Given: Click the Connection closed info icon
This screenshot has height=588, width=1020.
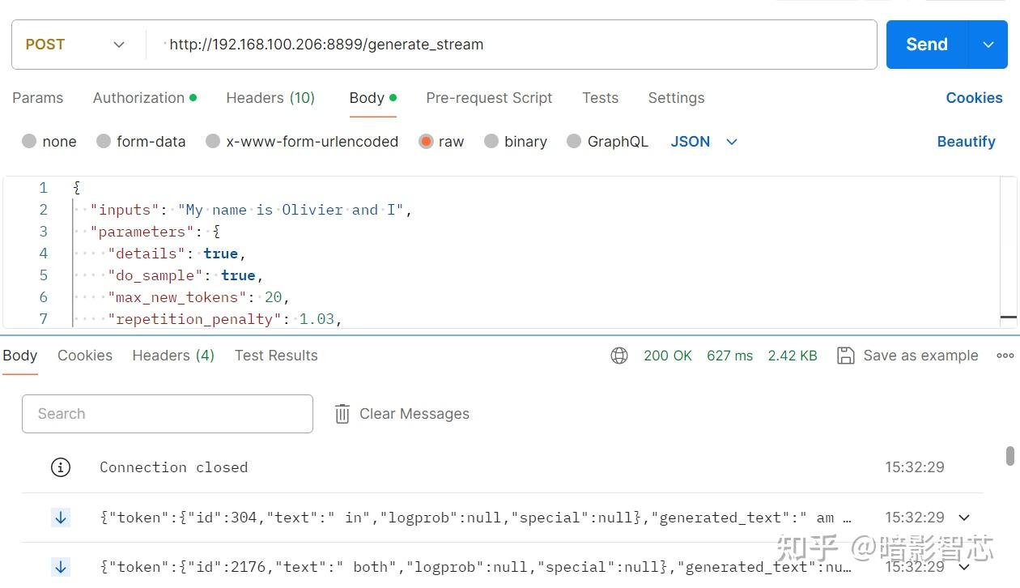Looking at the screenshot, I should tap(61, 467).
